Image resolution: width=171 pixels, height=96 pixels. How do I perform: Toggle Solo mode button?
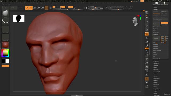point(147,83)
